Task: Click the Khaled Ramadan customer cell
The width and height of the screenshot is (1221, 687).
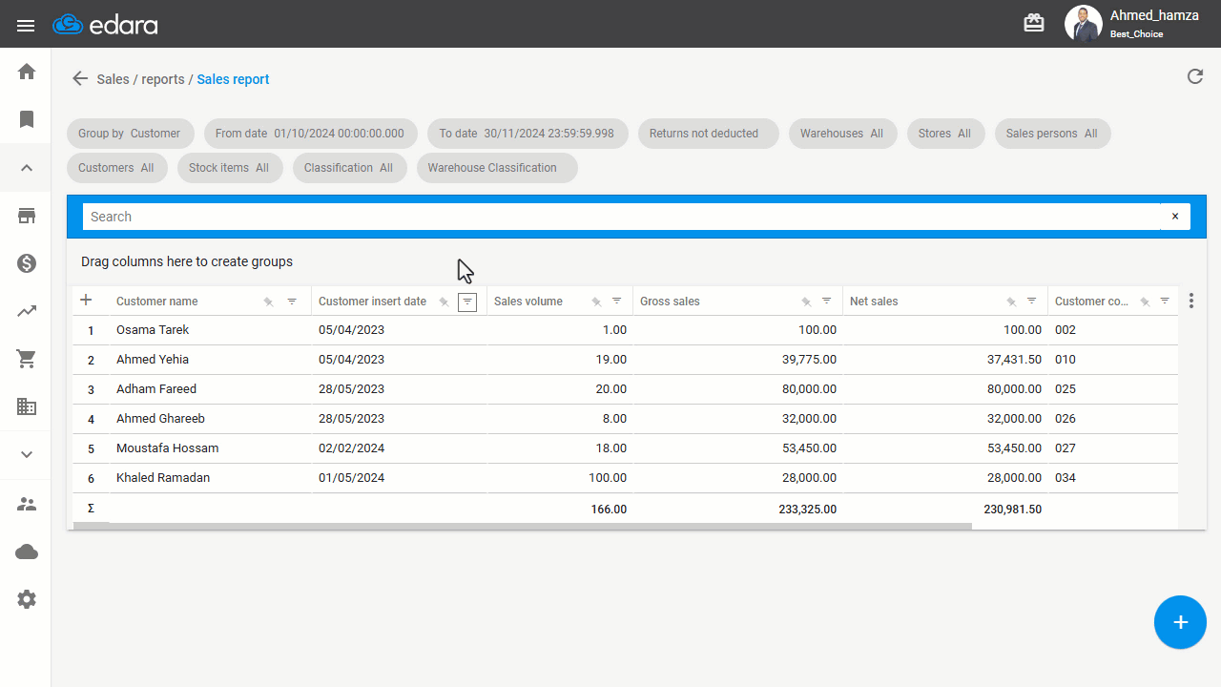Action: (x=211, y=478)
